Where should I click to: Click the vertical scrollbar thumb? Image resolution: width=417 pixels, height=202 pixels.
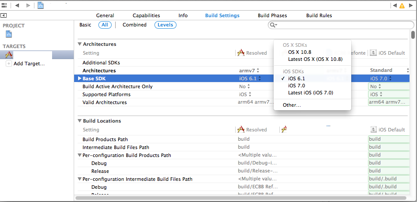tap(413, 34)
